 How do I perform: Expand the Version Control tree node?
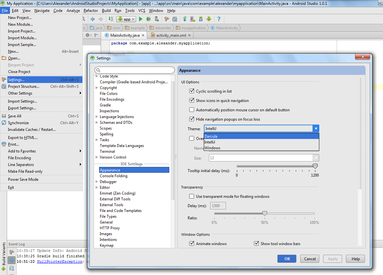point(97,157)
